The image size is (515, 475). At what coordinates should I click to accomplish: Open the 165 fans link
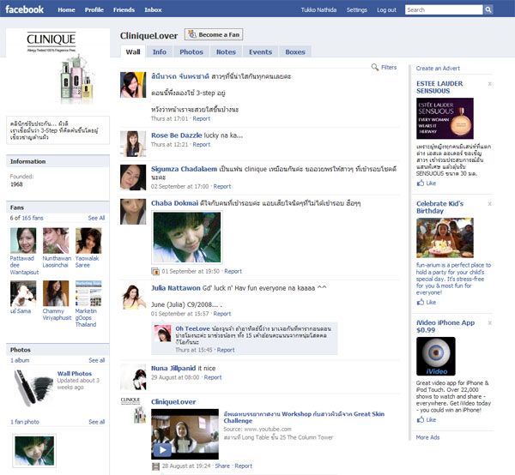point(33,218)
